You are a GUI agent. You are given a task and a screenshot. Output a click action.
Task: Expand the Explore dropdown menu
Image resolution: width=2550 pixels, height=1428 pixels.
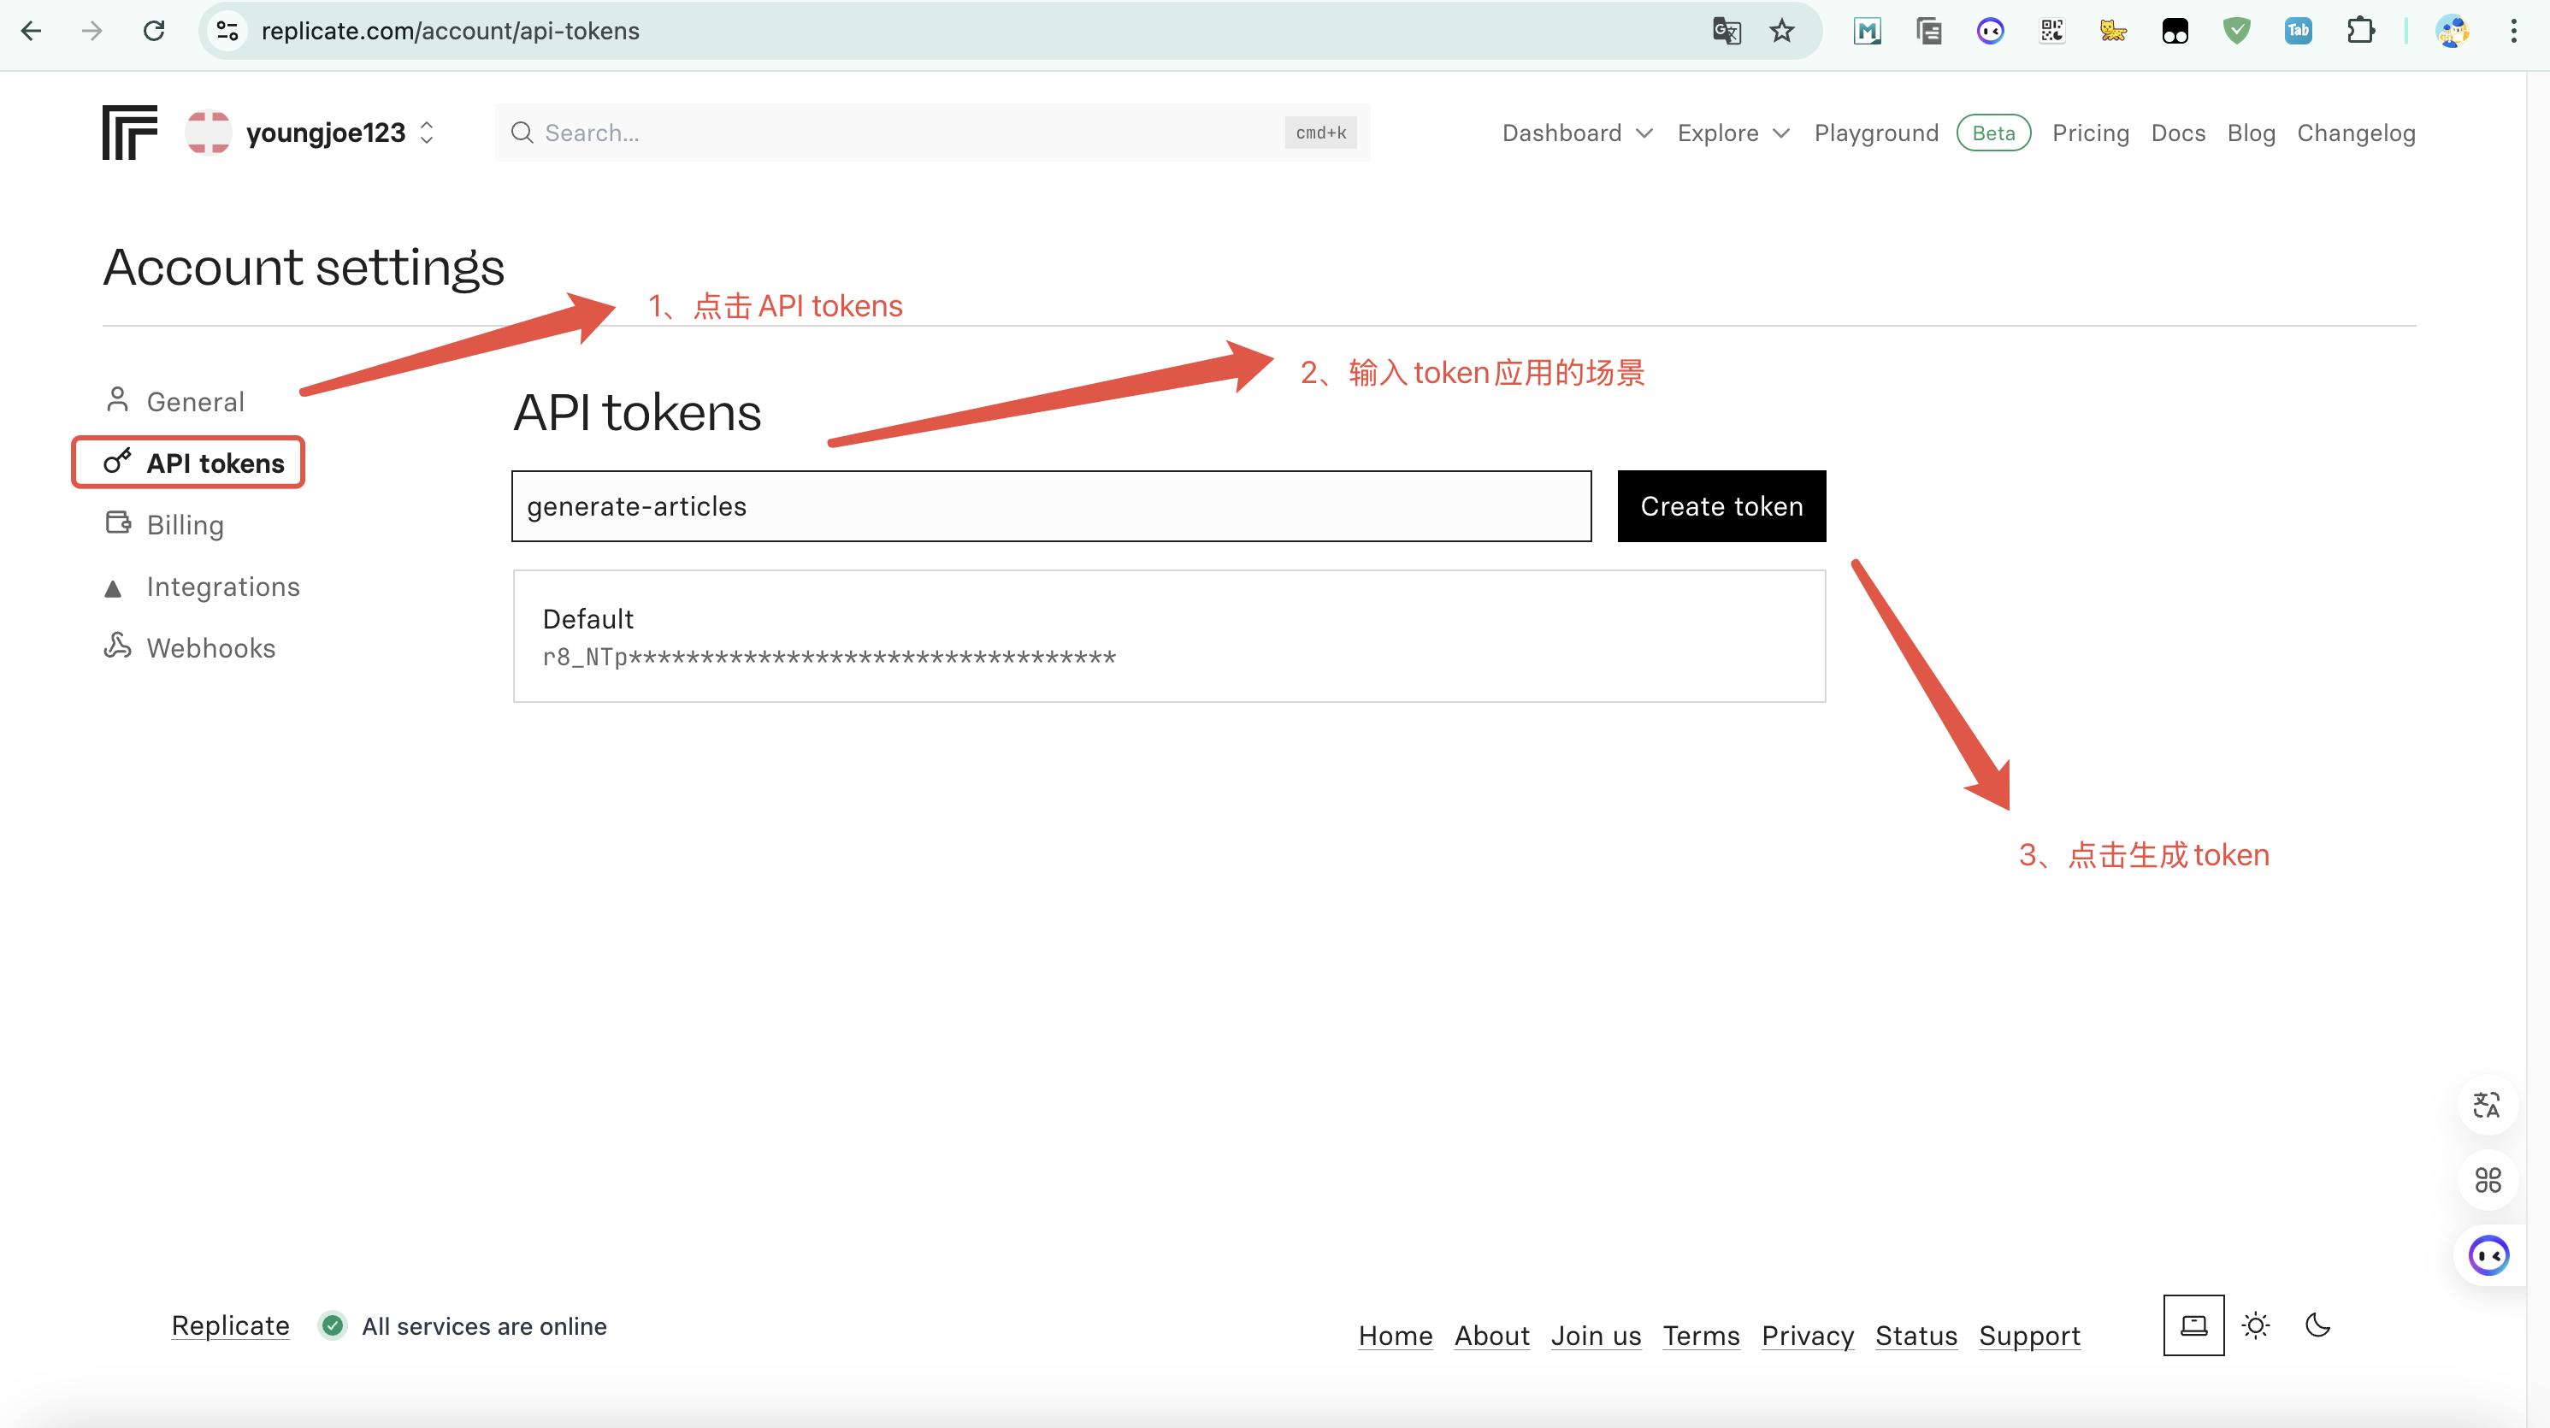tap(1733, 133)
